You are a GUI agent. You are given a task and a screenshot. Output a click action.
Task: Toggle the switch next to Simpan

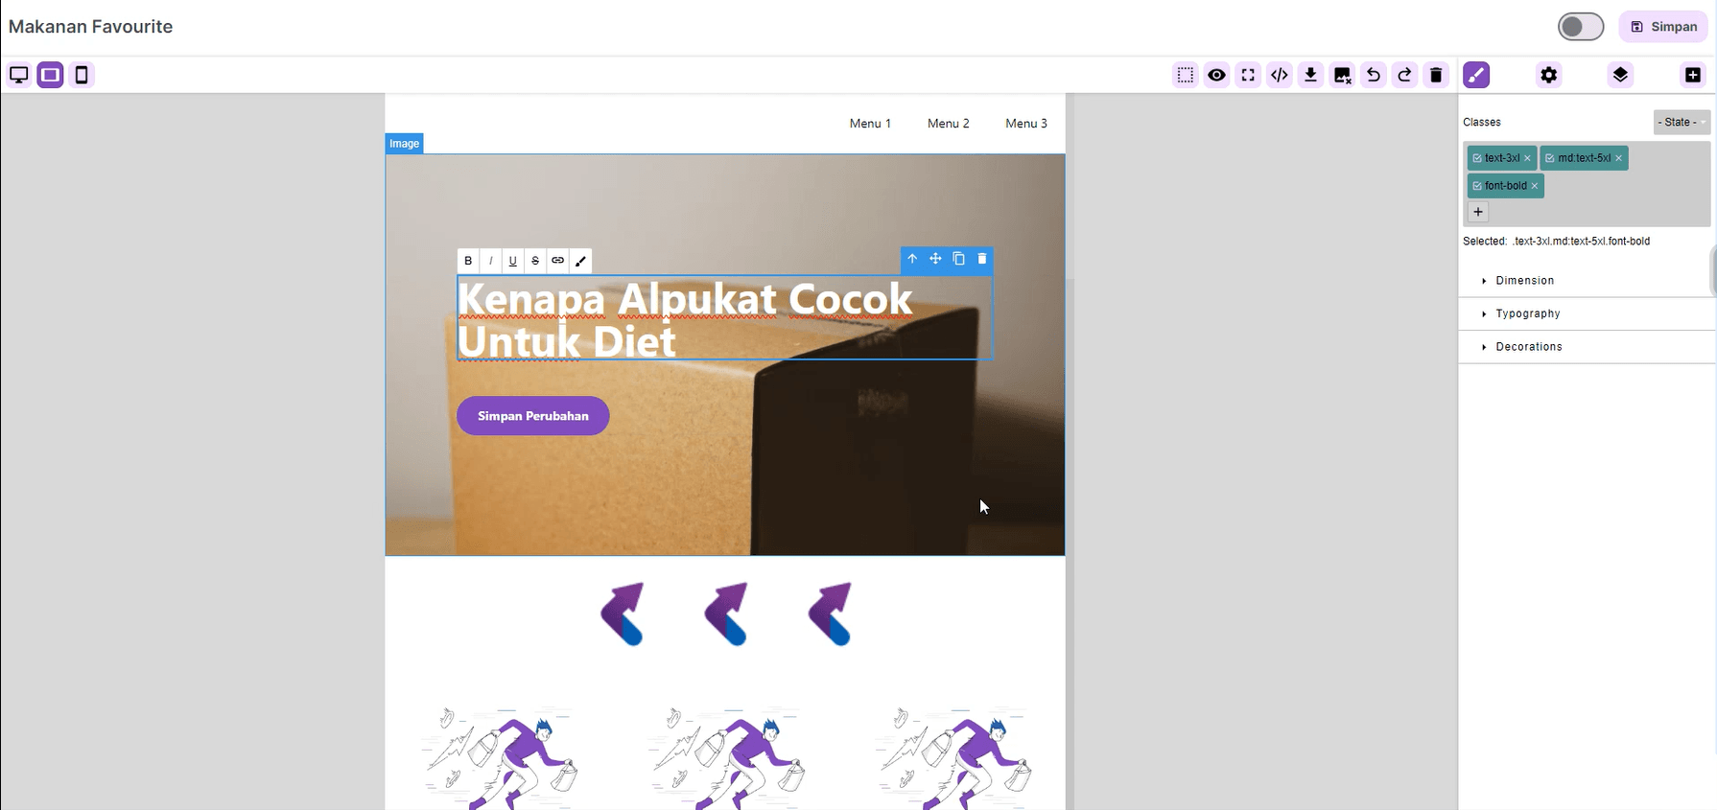click(1580, 27)
